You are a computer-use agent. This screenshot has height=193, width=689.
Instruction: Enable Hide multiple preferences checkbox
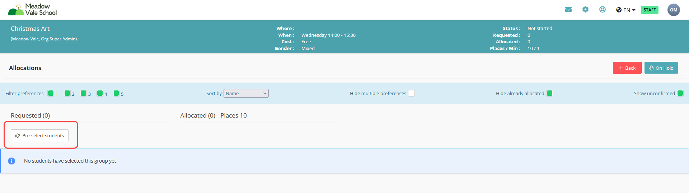[x=412, y=93]
